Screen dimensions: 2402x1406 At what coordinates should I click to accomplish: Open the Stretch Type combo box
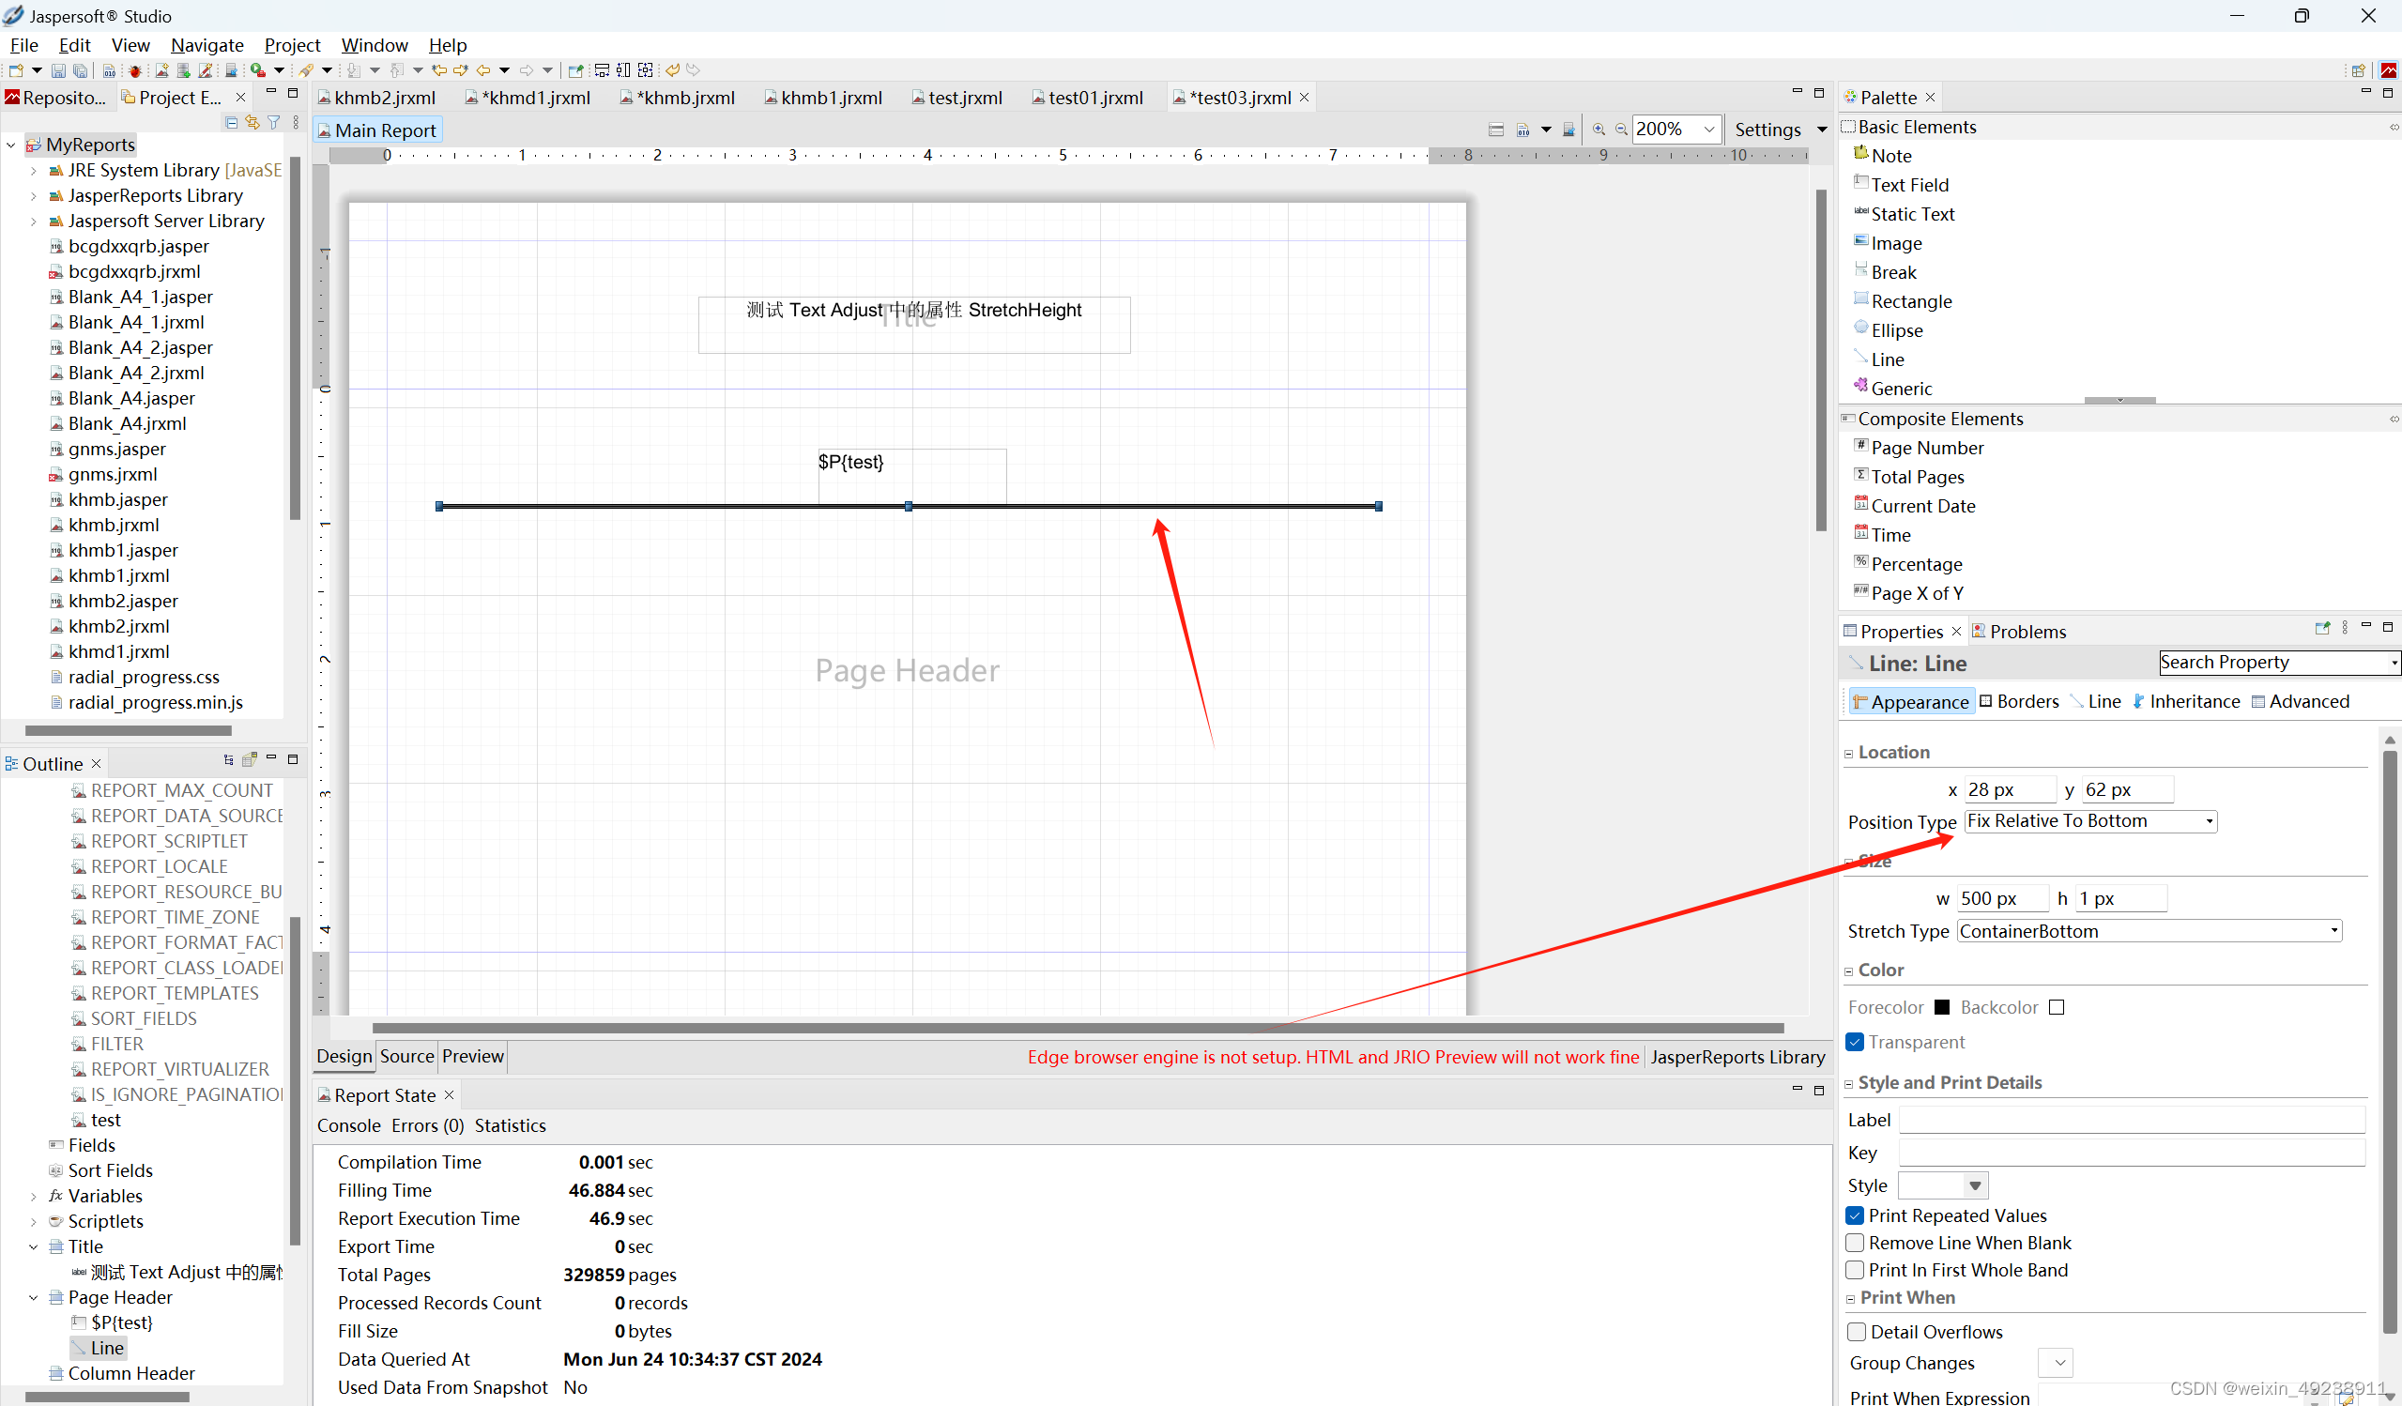[2149, 931]
